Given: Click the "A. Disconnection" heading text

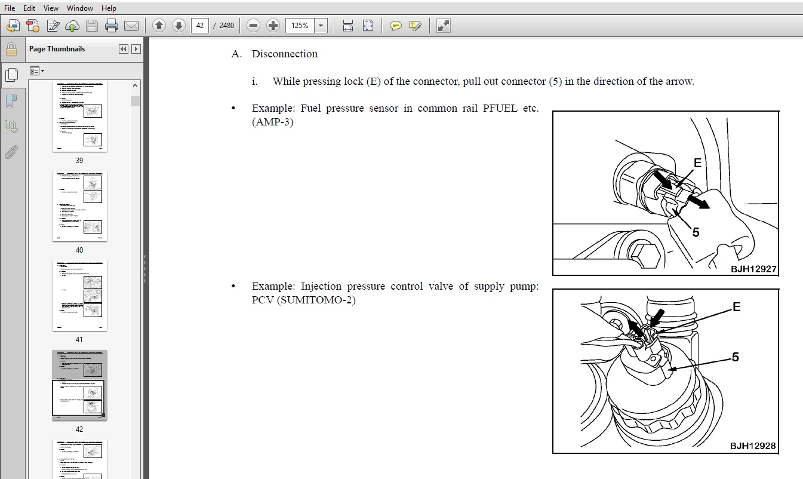Looking at the screenshot, I should click(x=275, y=54).
